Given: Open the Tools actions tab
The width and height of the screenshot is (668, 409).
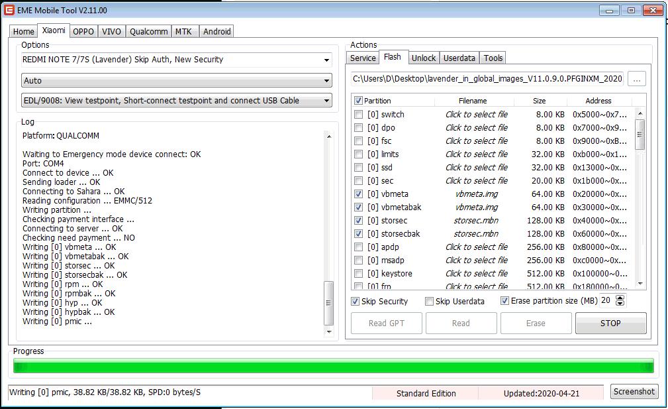Looking at the screenshot, I should click(493, 58).
